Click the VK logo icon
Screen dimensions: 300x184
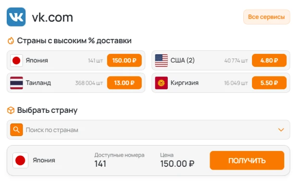pyautogui.click(x=16, y=17)
